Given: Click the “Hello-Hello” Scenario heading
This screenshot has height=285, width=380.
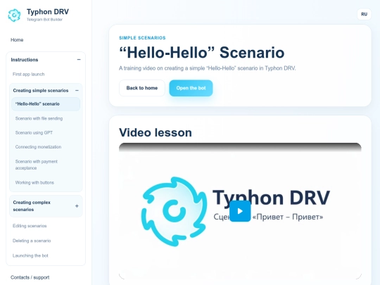Looking at the screenshot, I should [202, 53].
